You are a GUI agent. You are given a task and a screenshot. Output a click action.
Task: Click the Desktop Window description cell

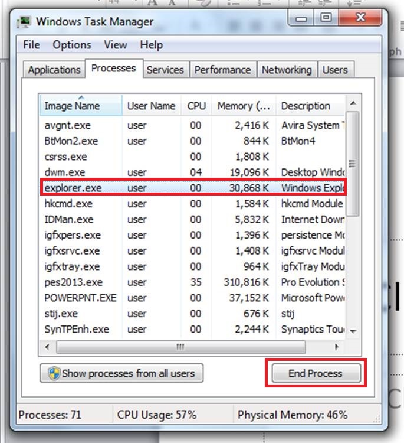pos(313,172)
